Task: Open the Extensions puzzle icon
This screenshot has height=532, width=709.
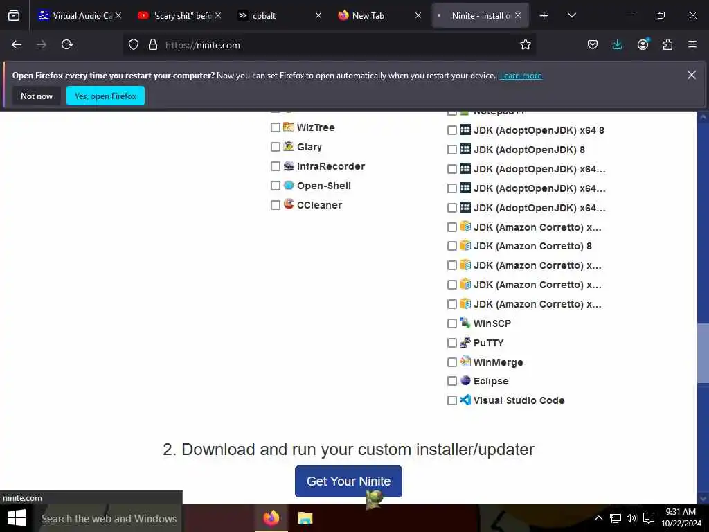Action: 667,44
